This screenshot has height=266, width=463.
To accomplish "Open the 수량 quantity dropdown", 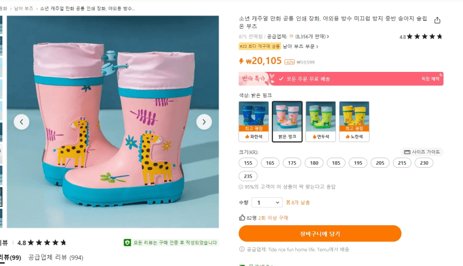I will [267, 202].
